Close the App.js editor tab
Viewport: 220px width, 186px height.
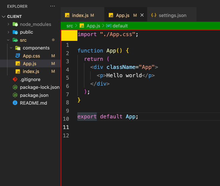pos(142,15)
